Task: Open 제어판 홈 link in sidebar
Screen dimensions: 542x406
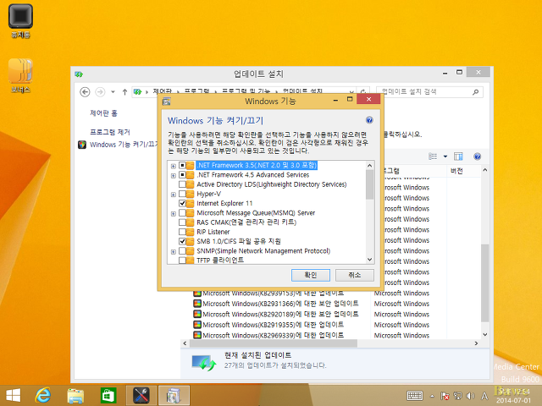Action: 103,113
